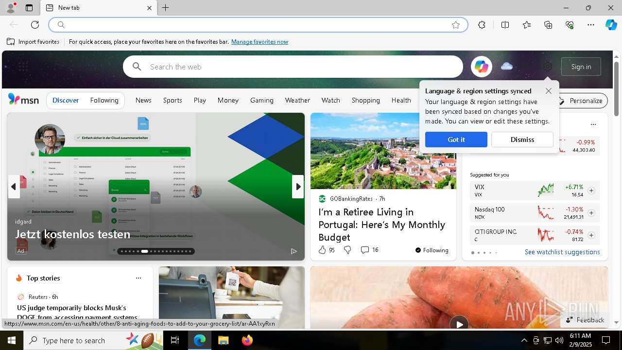Viewport: 622px width, 350px height.
Task: Open a new tab with plus button
Action: tap(166, 8)
